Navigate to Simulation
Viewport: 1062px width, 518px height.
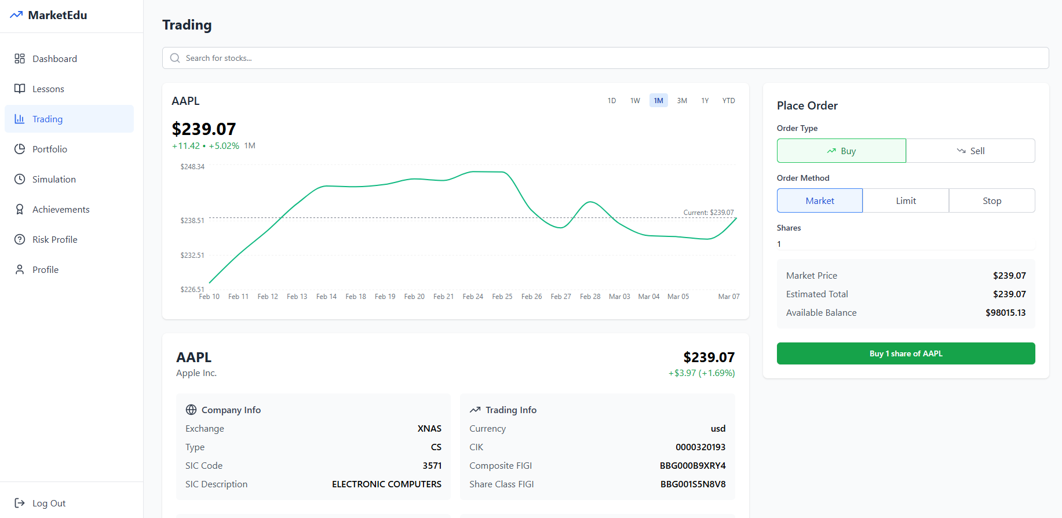70,179
